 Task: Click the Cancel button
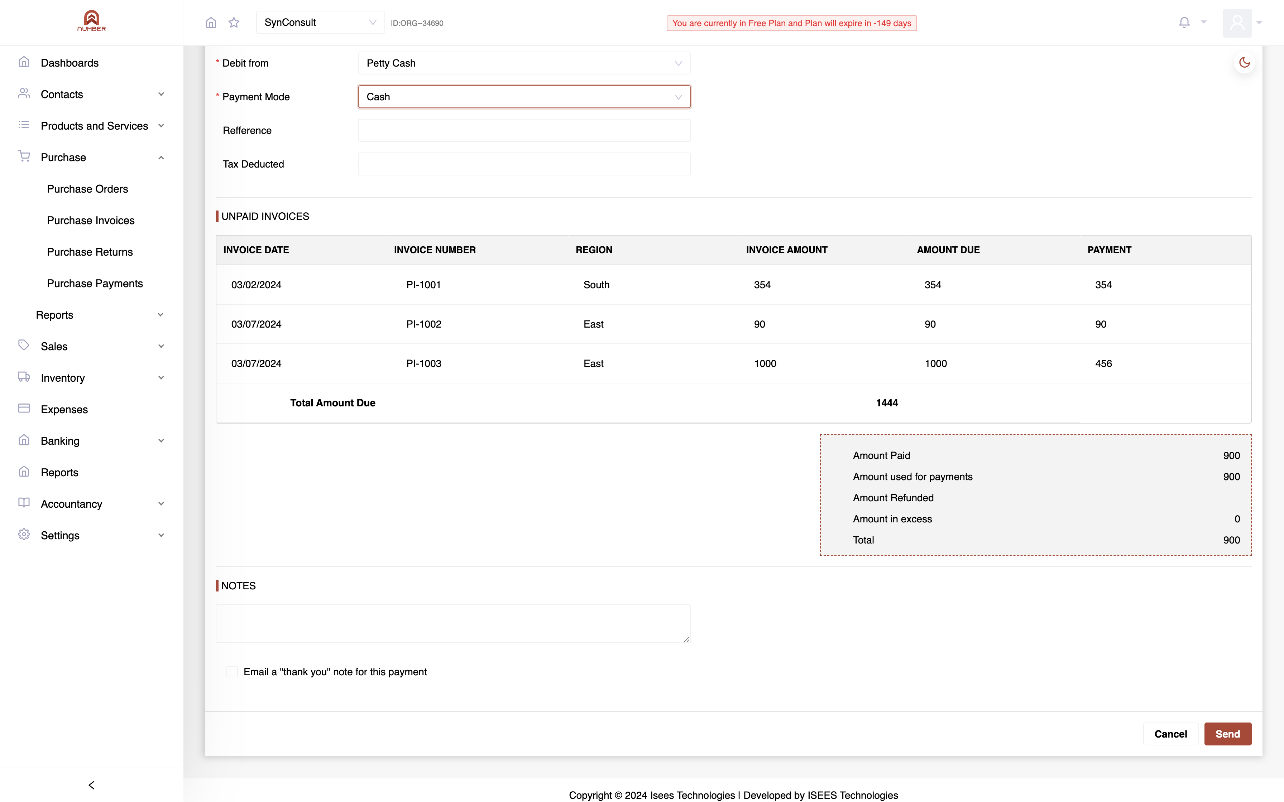click(1170, 734)
